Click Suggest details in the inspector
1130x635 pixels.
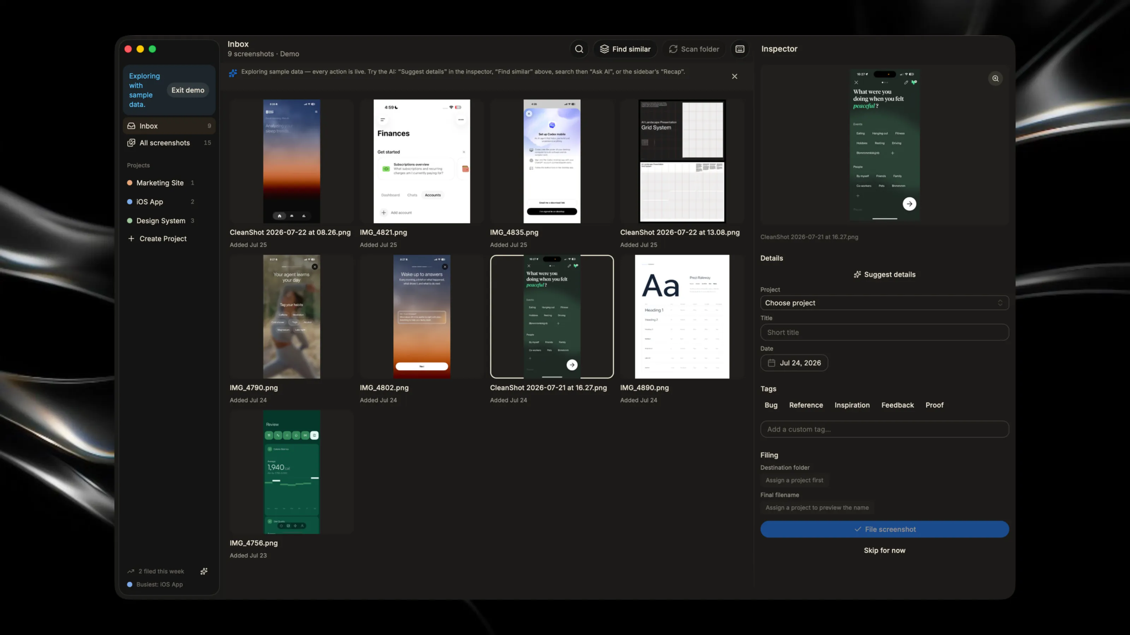(884, 274)
